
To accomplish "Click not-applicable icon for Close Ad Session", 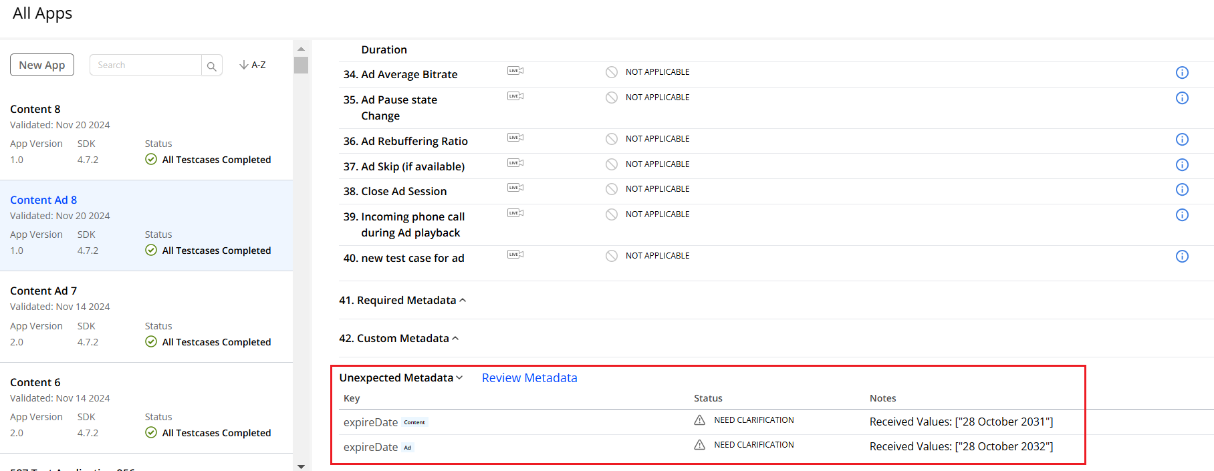I will pos(612,189).
